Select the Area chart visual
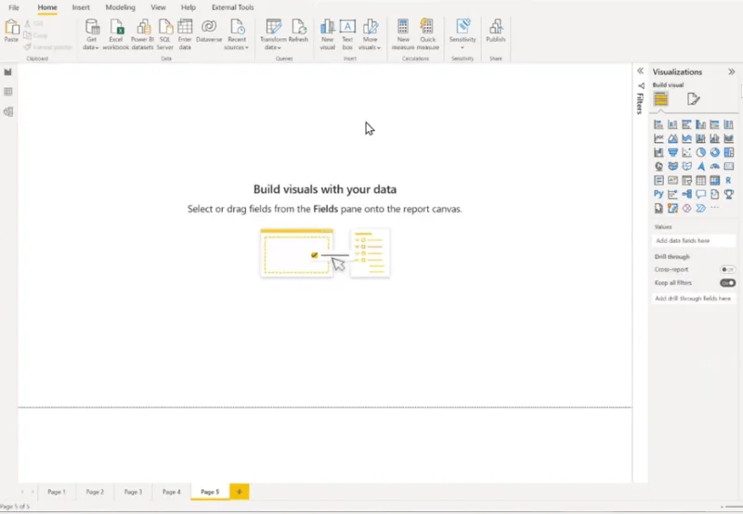743x514 pixels. coord(672,138)
